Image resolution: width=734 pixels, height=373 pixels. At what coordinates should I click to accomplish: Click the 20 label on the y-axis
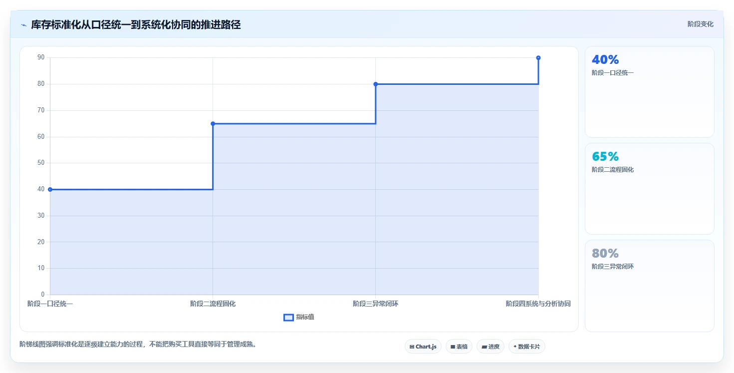tap(41, 242)
